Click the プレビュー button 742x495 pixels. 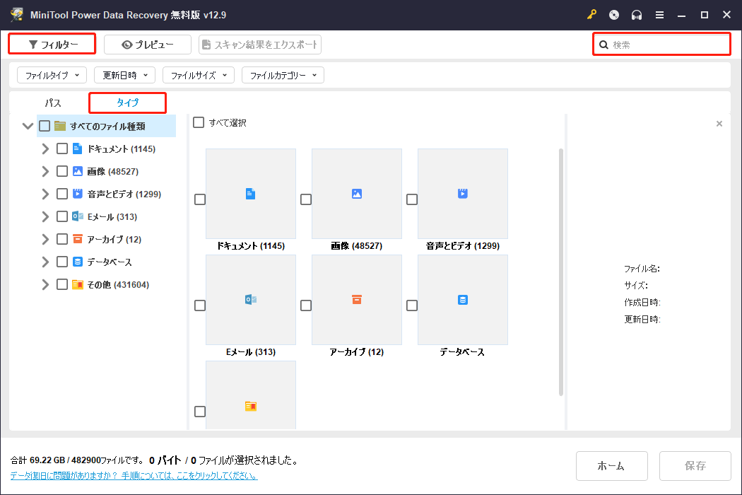tap(148, 45)
